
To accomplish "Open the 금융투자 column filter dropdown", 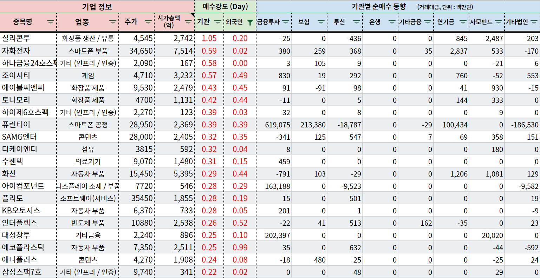I will pyautogui.click(x=286, y=22).
